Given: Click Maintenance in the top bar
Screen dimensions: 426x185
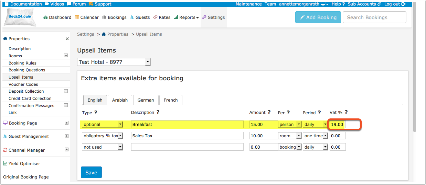Looking at the screenshot, I should [x=248, y=4].
